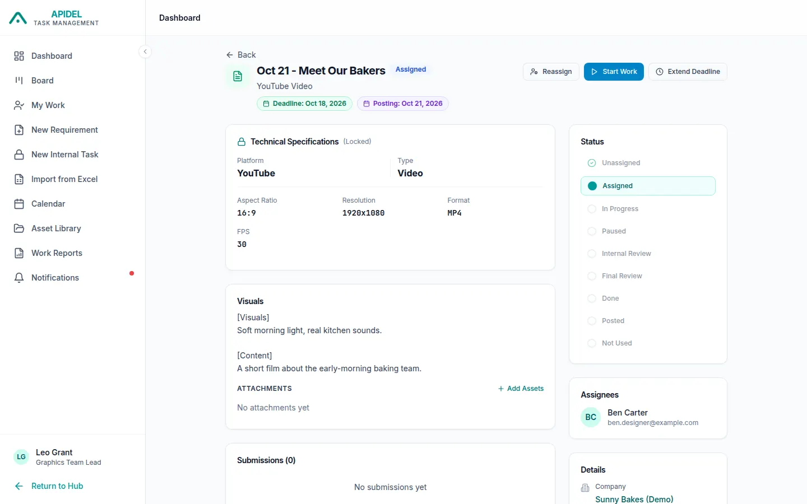This screenshot has width=807, height=504.
Task: Click the building icon beside Company
Action: pos(585,488)
